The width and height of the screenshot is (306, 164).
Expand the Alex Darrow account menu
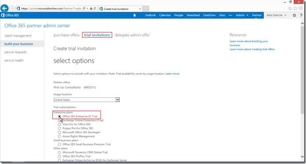pos(277,15)
